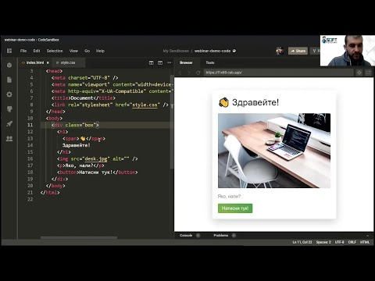This screenshot has width=375, height=281.
Task: Open the editor more options ellipsis
Action: (170, 62)
